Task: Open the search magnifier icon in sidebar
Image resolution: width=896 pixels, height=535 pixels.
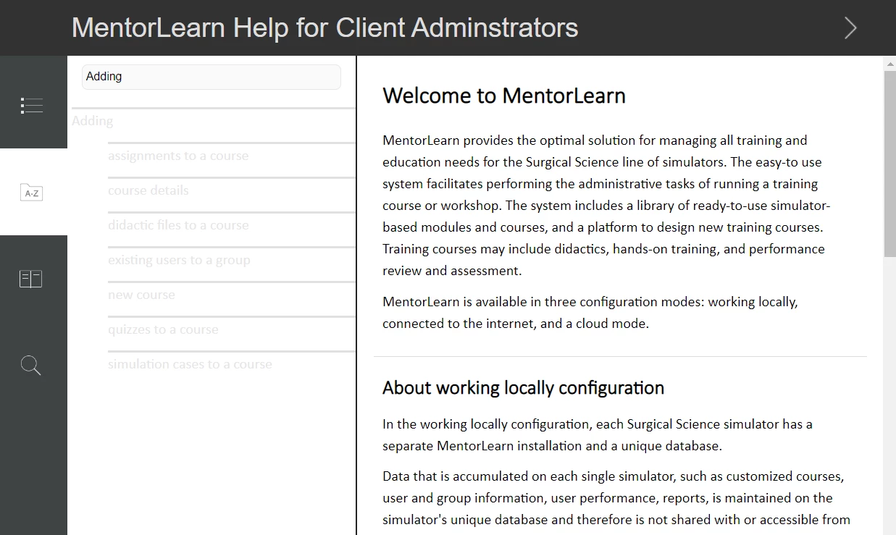Action: (31, 366)
